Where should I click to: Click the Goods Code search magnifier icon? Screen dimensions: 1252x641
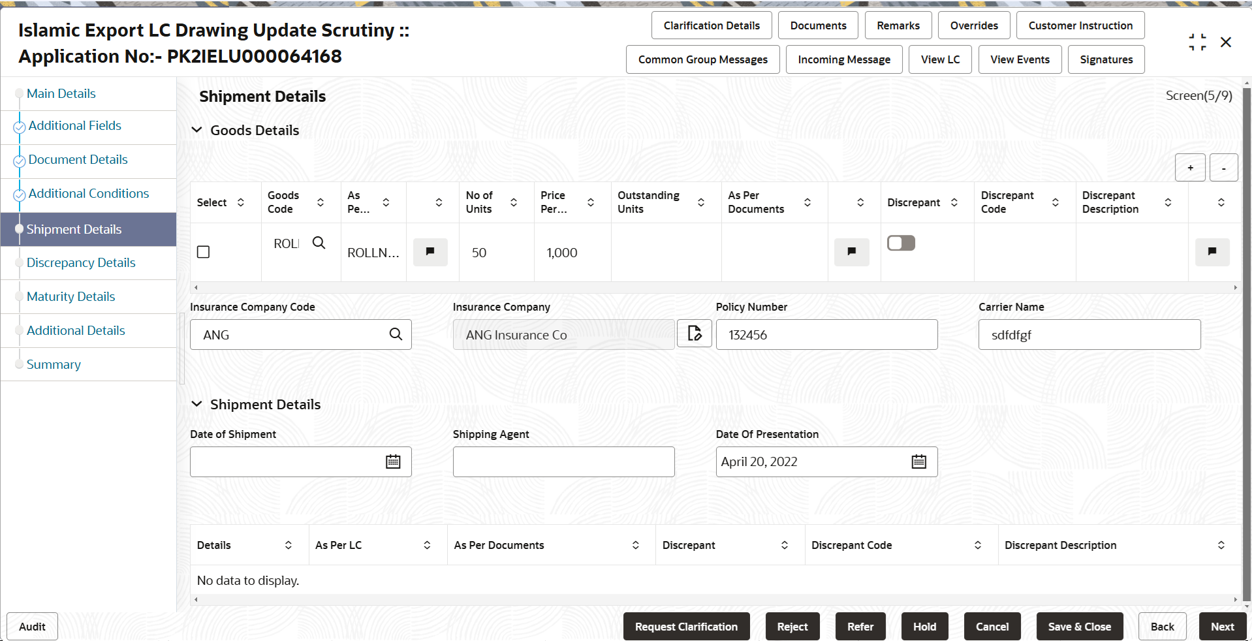point(319,243)
